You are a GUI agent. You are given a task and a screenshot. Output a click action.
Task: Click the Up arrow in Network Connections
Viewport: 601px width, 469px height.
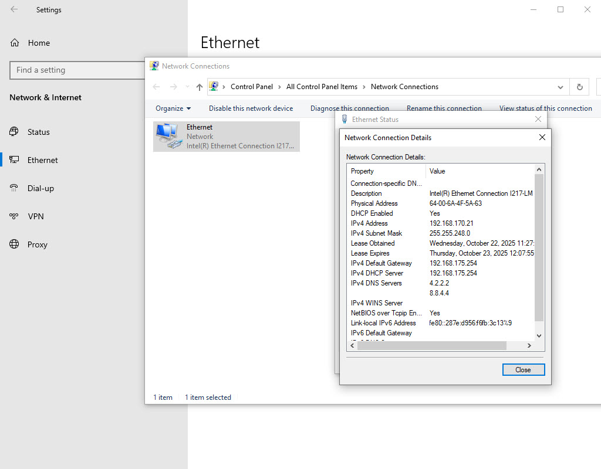(200, 87)
